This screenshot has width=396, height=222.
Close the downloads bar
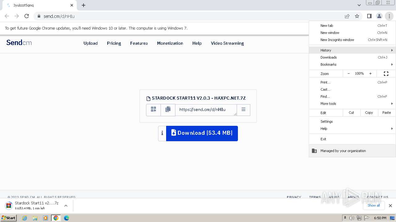[390, 206]
